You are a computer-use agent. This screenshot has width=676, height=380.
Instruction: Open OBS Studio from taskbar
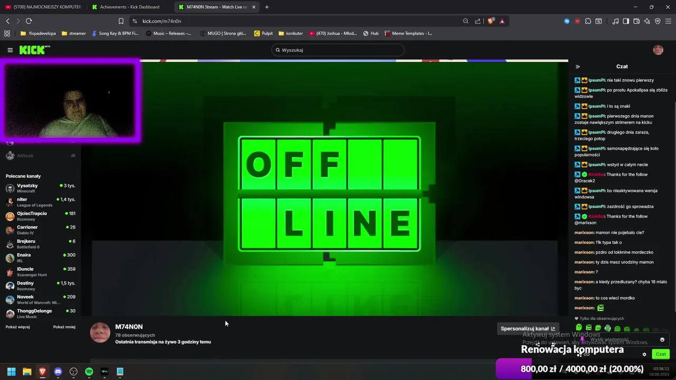tap(73, 372)
